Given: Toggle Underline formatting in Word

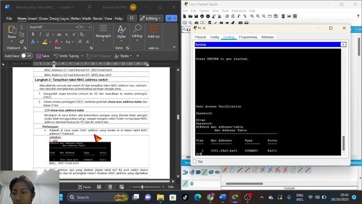Looking at the screenshot, I should [x=48, y=34].
